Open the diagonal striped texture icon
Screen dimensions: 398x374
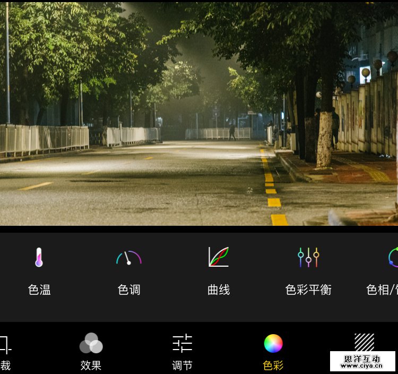coord(364,342)
